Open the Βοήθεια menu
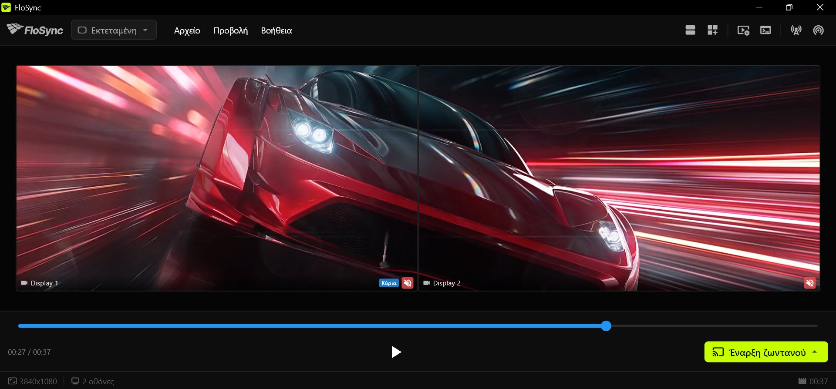Screen dimensions: 836x389 [276, 30]
